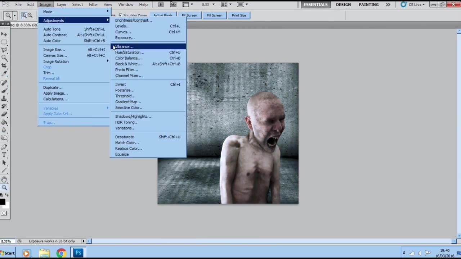The image size is (461, 259).
Task: Open File Explorer from the taskbar
Action: click(44, 253)
